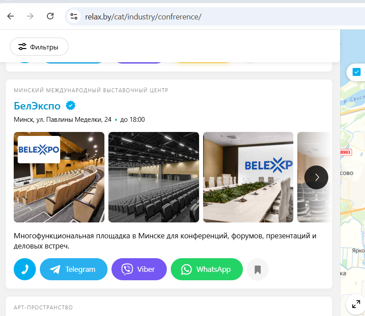
Task: Reload the current page
Action: pyautogui.click(x=50, y=16)
